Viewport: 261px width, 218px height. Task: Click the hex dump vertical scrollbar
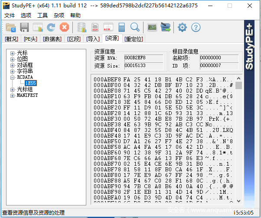pos(238,138)
